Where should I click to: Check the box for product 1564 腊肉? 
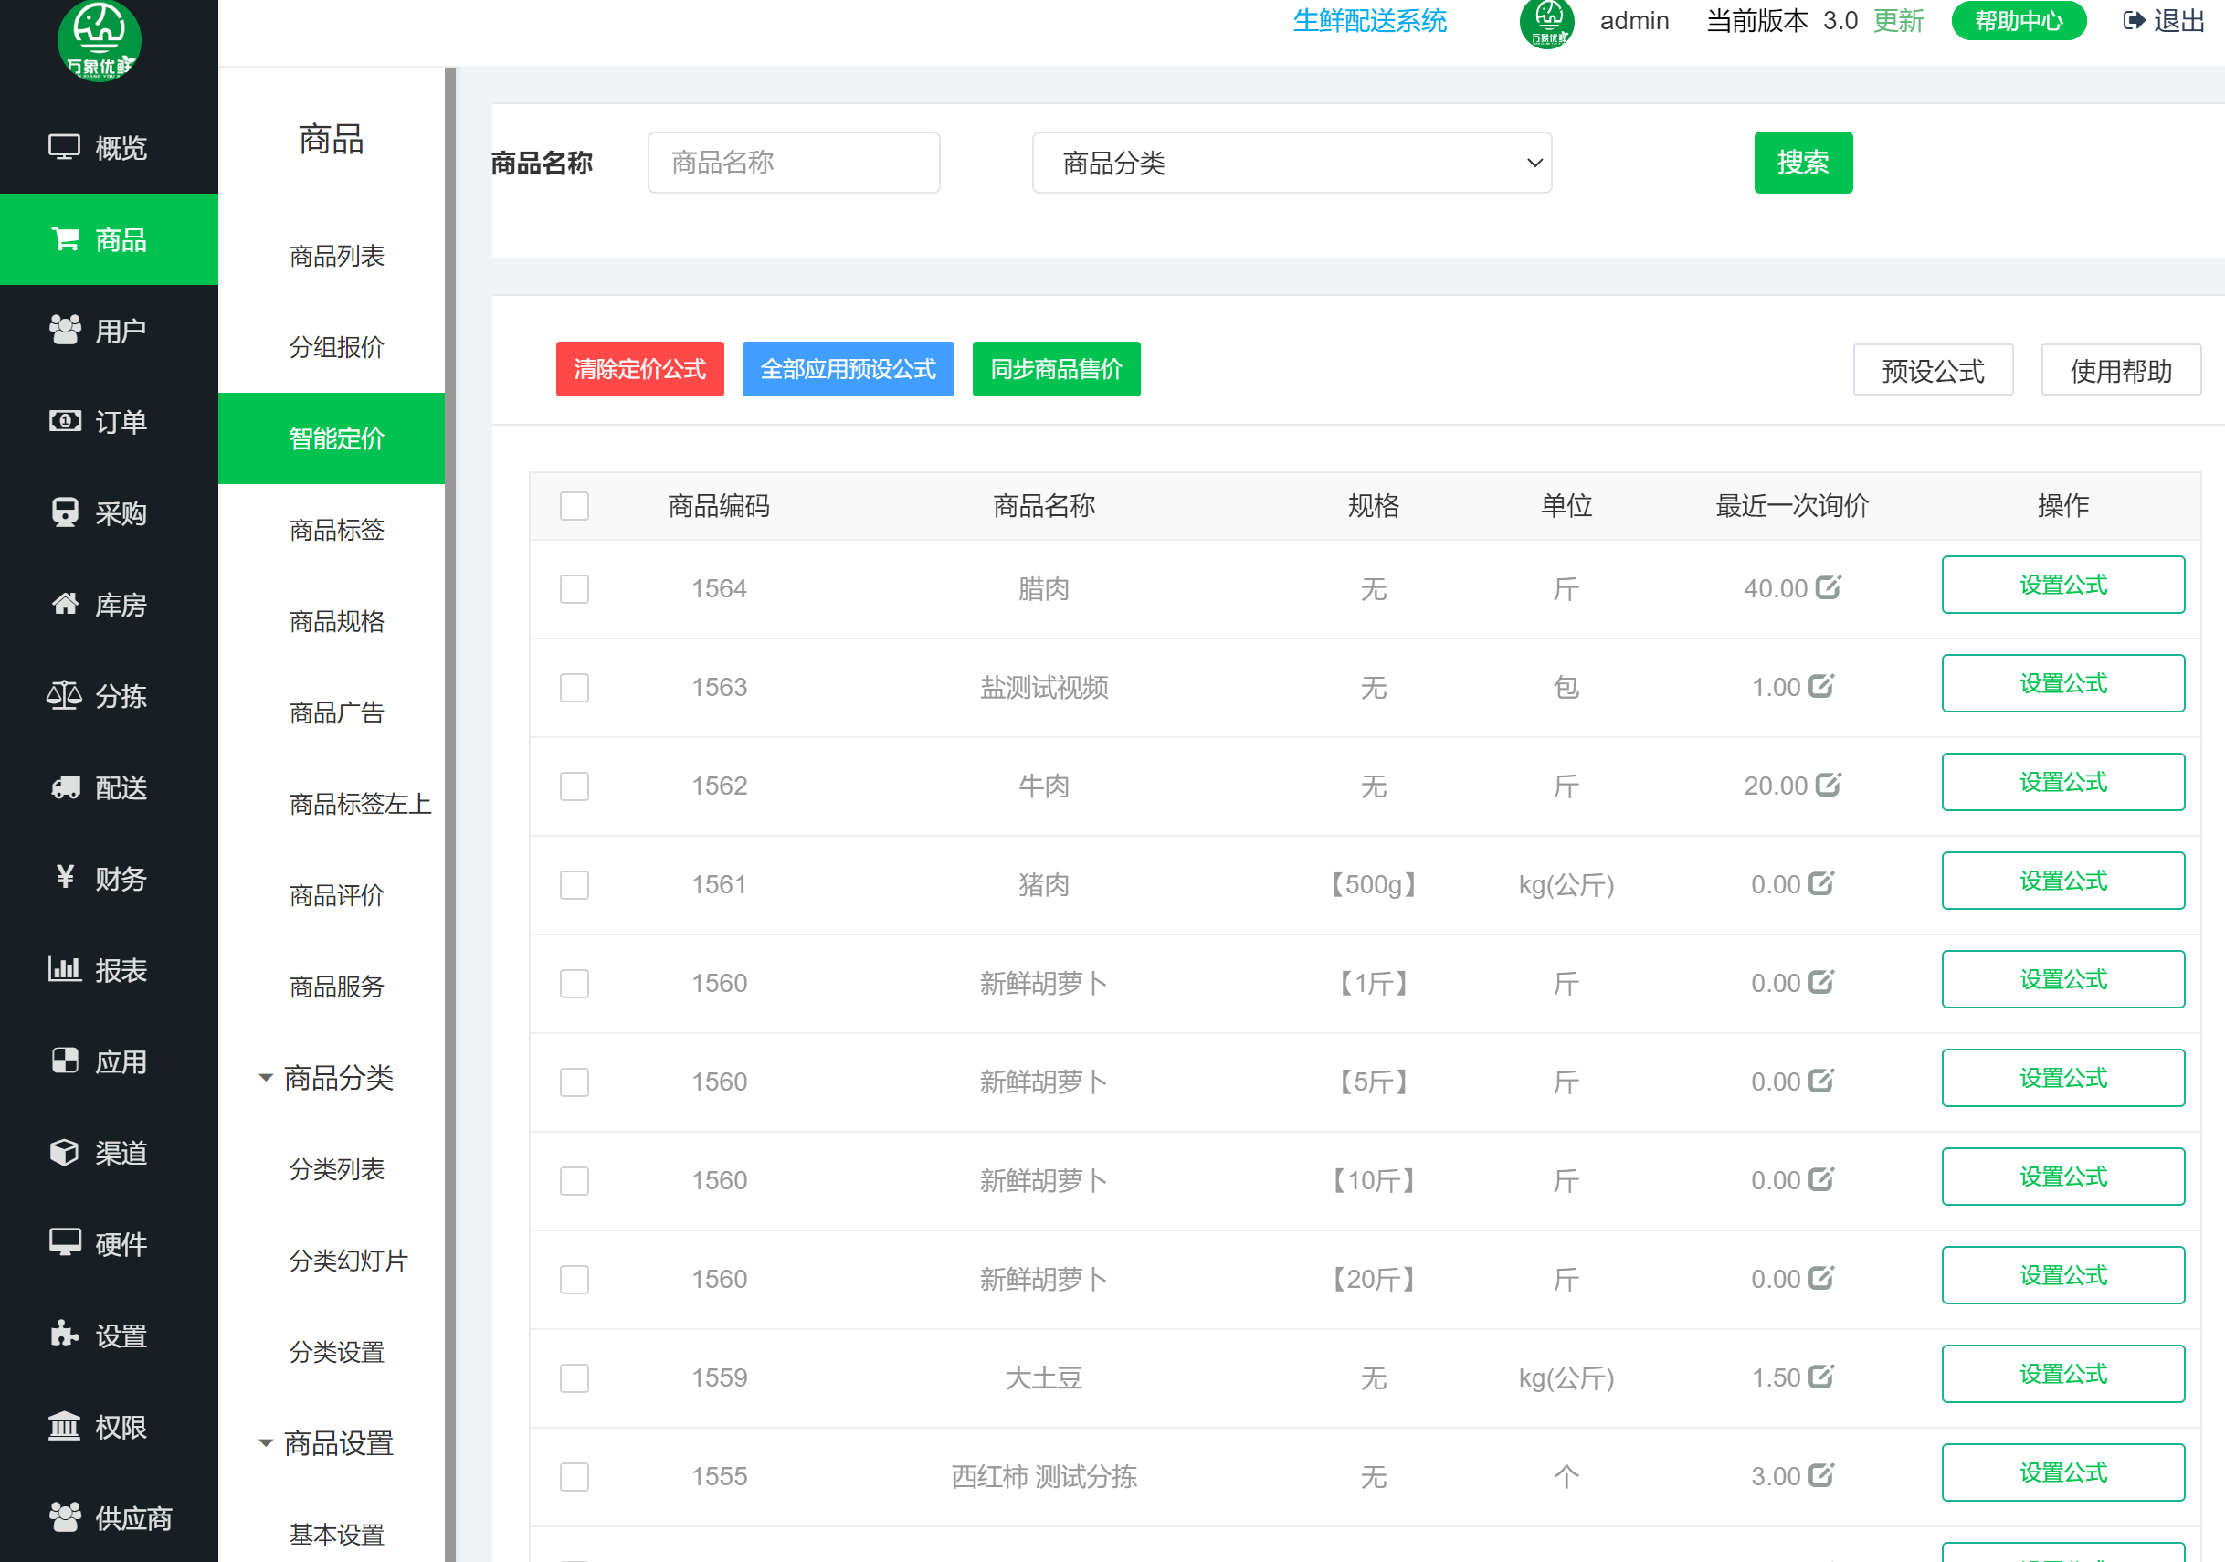tap(575, 589)
